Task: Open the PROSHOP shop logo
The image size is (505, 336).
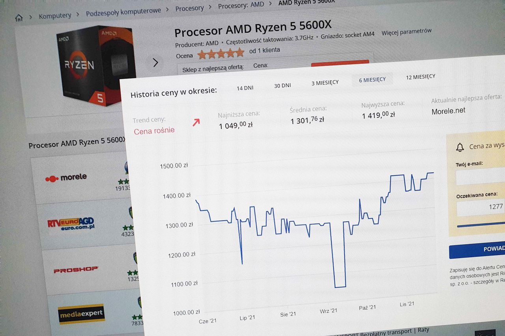Action: coord(76,270)
